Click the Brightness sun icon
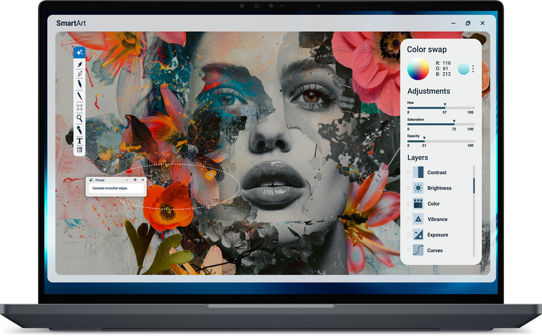The image size is (542, 336). pos(418,188)
